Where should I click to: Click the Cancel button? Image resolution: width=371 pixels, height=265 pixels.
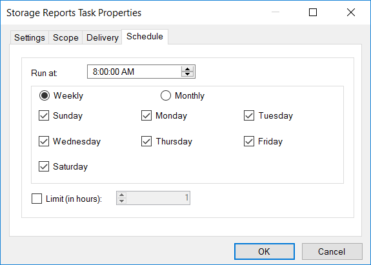pyautogui.click(x=332, y=251)
